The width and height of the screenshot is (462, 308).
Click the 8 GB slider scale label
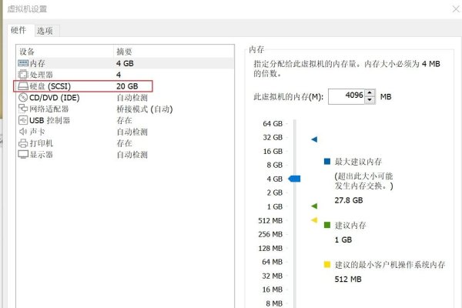tap(275, 165)
